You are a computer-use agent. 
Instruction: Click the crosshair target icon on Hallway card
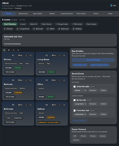coord(64,105)
